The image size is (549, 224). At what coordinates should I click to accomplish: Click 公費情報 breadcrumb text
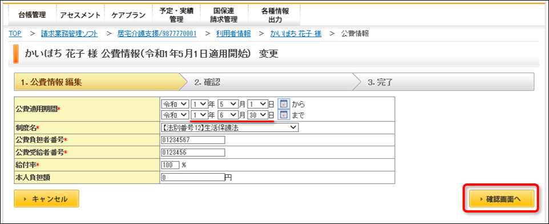pyautogui.click(x=354, y=34)
